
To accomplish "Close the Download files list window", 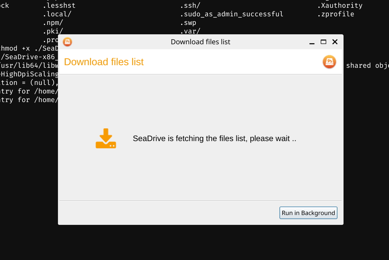I will [x=335, y=42].
